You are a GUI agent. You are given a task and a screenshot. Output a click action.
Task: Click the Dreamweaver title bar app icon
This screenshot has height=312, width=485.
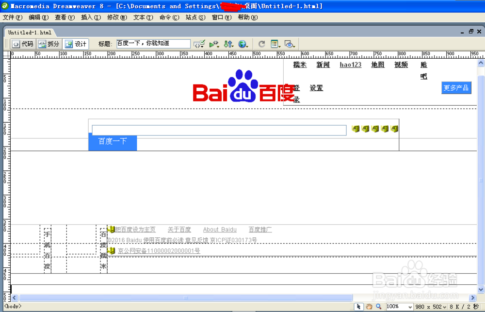click(x=5, y=6)
